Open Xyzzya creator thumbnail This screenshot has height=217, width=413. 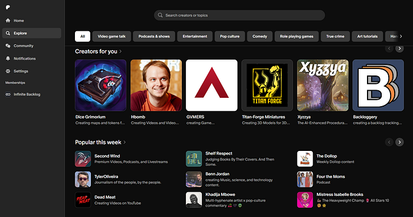pyautogui.click(x=323, y=86)
